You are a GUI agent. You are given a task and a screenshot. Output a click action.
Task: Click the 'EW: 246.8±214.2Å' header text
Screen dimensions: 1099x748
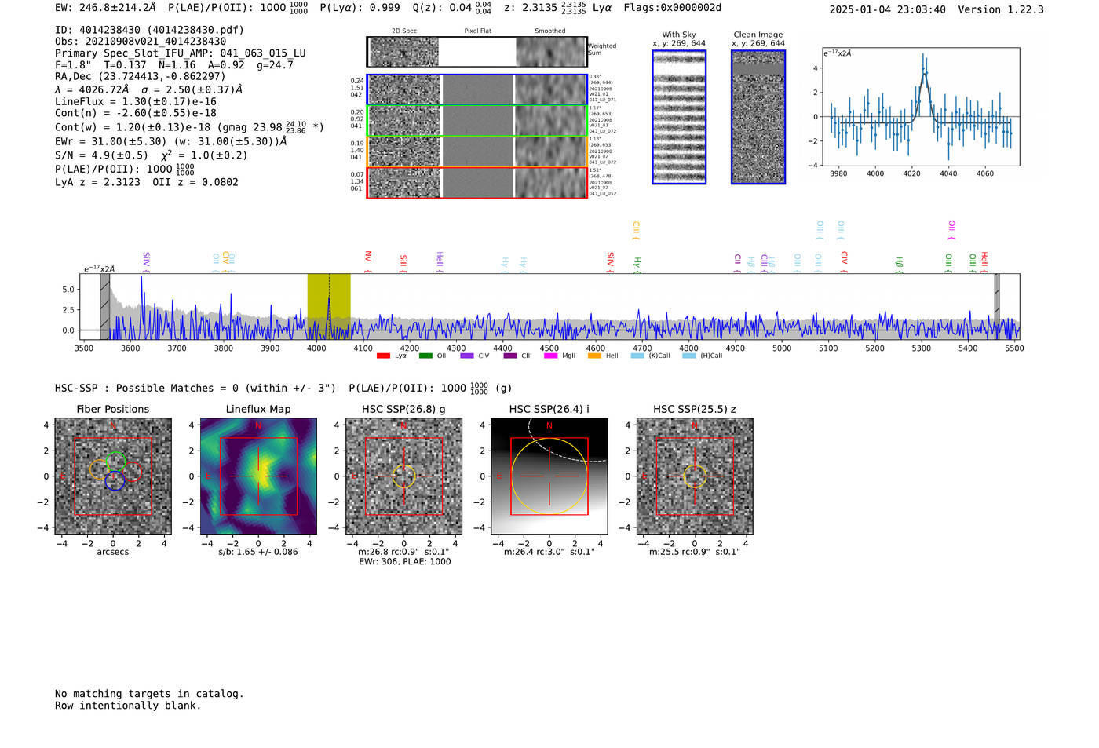pos(105,8)
